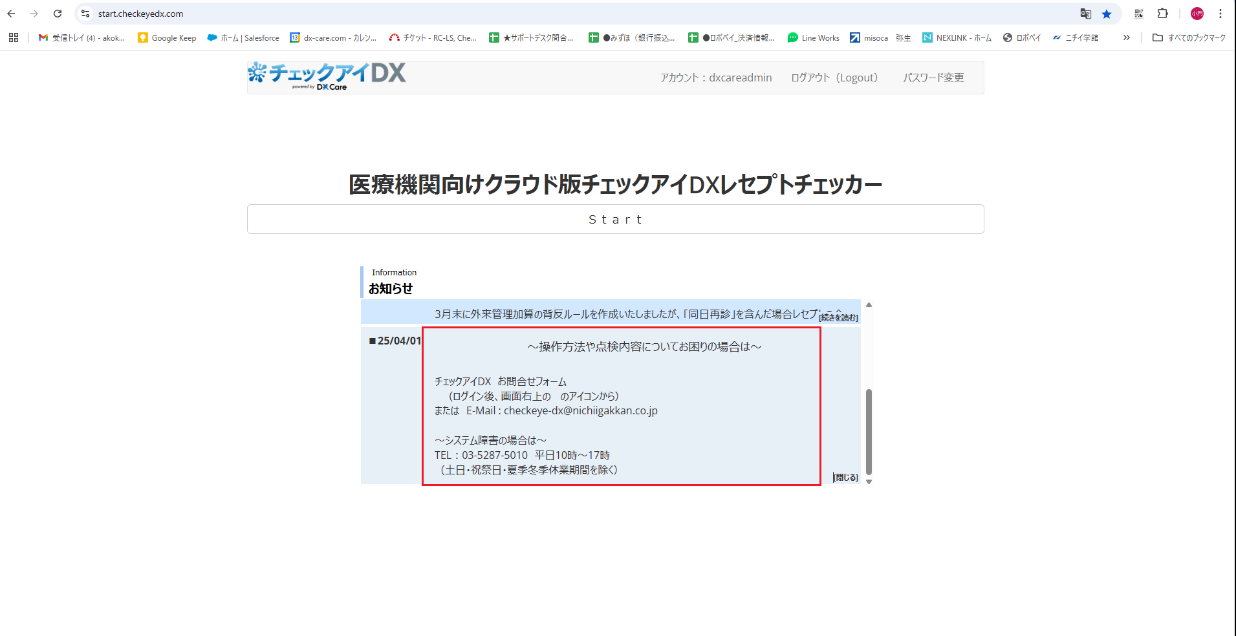Click the checkeye-dx@nichiigakkan.co.jp email text
This screenshot has height=636, width=1236.
coord(581,410)
